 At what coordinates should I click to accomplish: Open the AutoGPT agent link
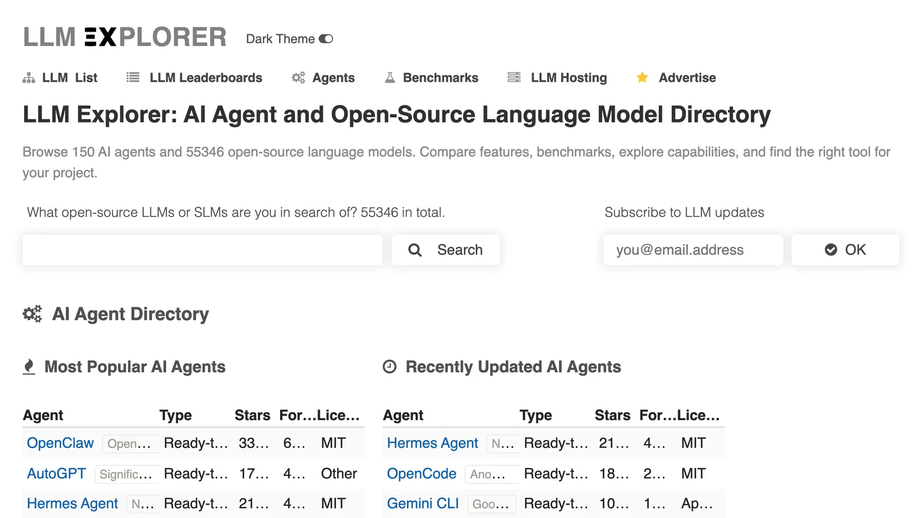click(56, 474)
